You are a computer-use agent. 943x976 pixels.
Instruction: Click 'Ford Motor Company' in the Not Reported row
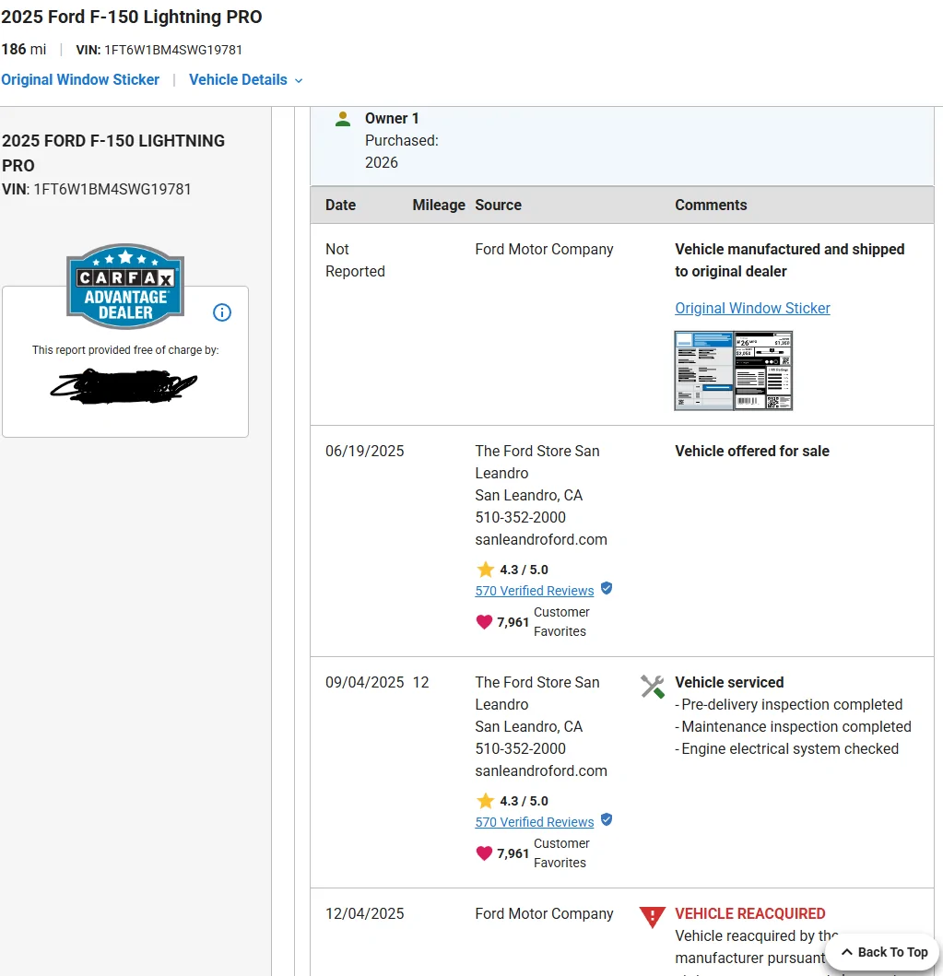pyautogui.click(x=544, y=249)
